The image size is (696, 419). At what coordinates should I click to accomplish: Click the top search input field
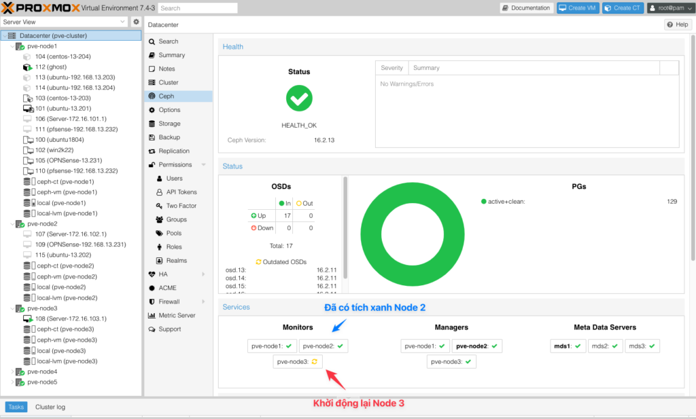[x=198, y=8]
